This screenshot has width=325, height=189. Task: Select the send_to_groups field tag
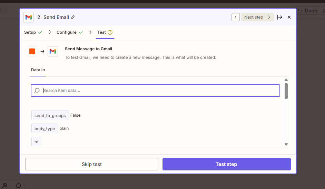[x=50, y=115]
